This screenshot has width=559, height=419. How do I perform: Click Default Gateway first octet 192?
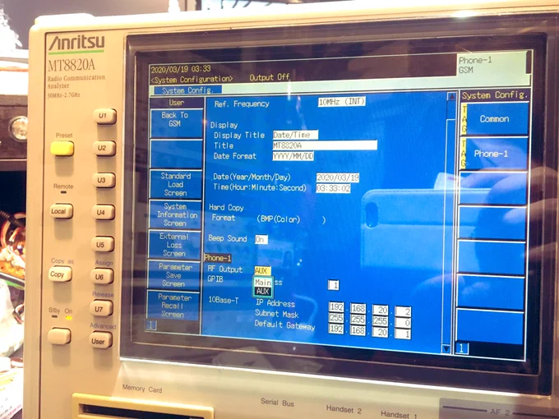[x=336, y=329]
